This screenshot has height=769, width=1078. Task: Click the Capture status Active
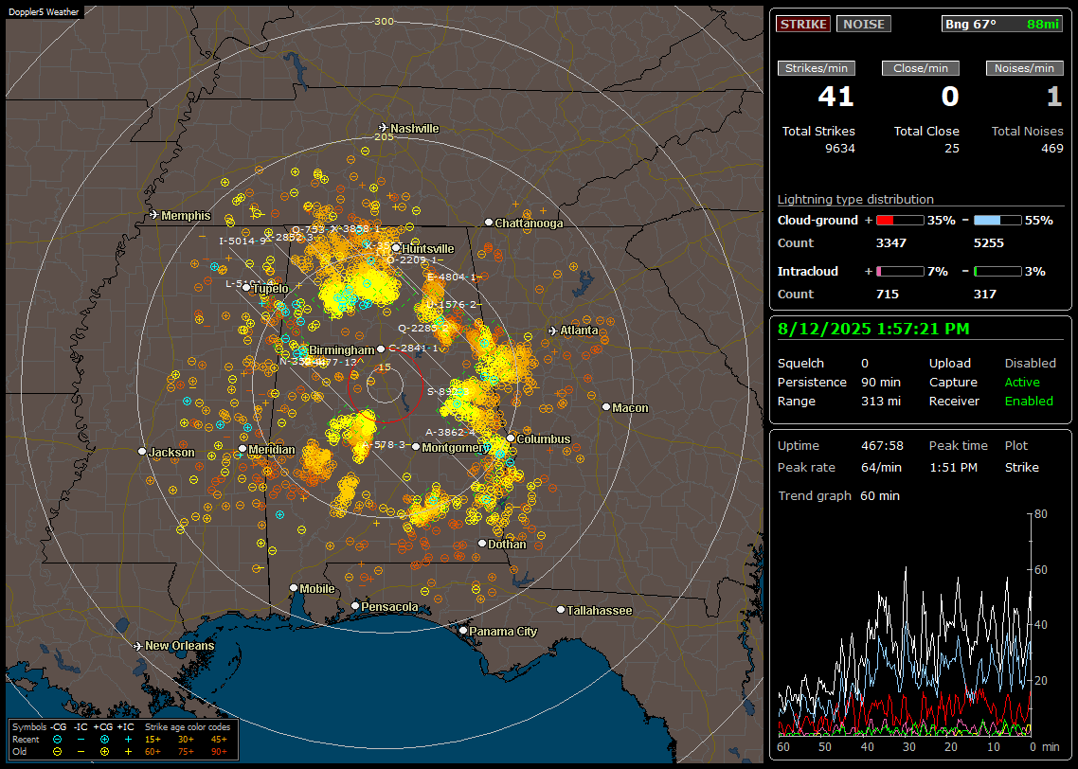1021,382
